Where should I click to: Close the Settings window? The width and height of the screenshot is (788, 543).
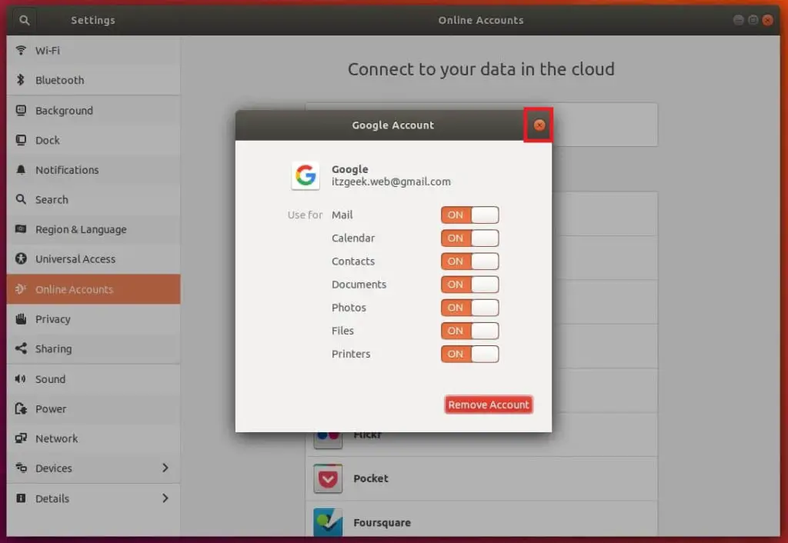pos(767,19)
